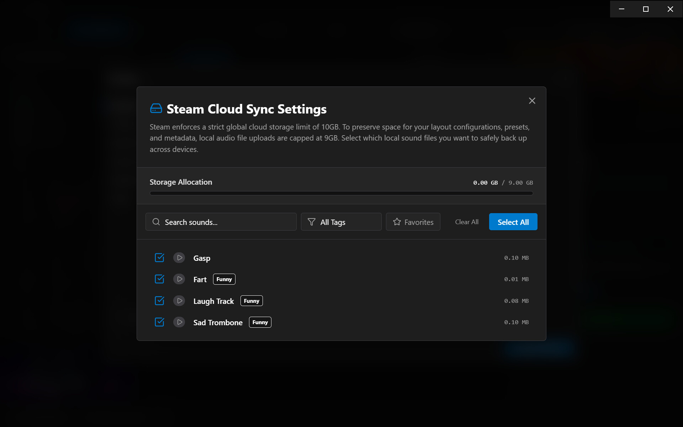Close the application window
683x427 pixels.
(x=670, y=9)
